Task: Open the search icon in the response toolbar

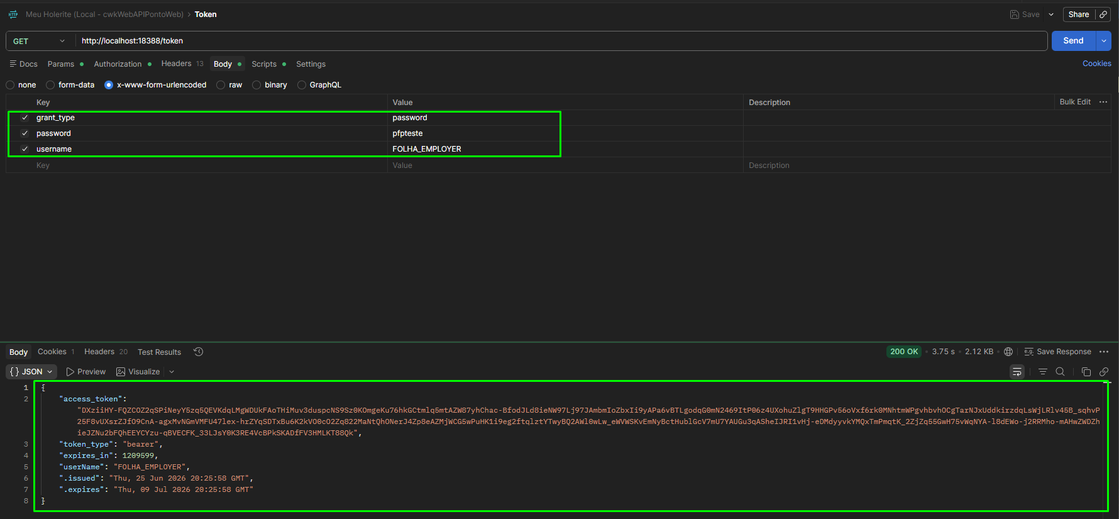Action: click(1060, 372)
